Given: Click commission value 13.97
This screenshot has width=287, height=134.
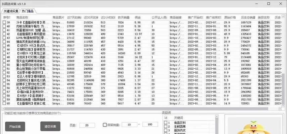Looking at the screenshot, I should (x=138, y=34).
